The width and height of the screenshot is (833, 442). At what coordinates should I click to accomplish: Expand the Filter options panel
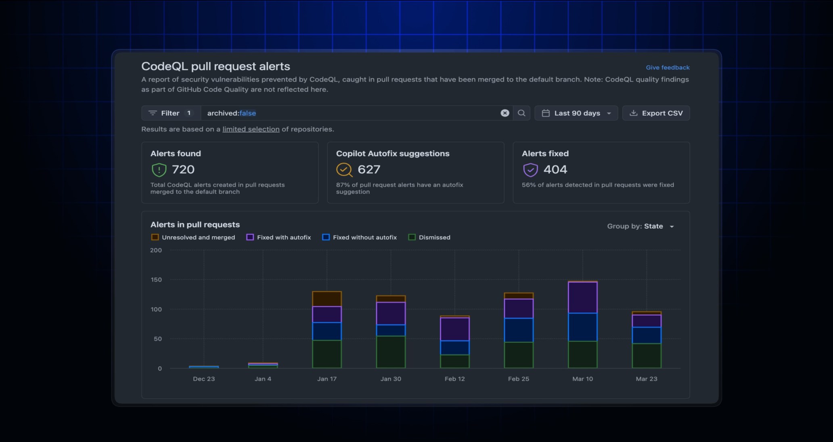(170, 113)
